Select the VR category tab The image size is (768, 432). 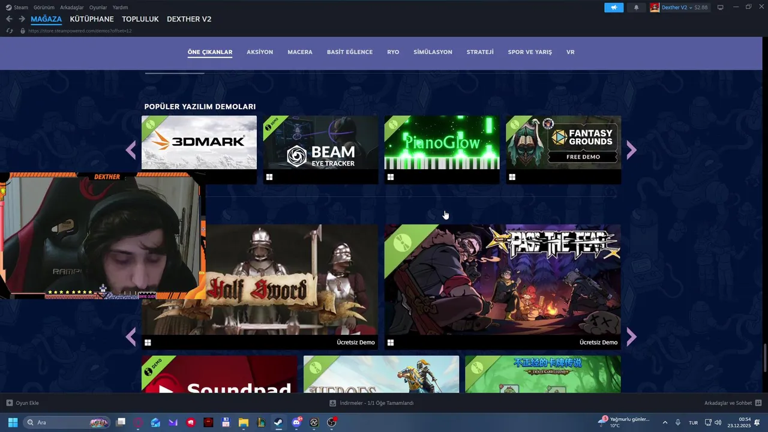(x=571, y=52)
